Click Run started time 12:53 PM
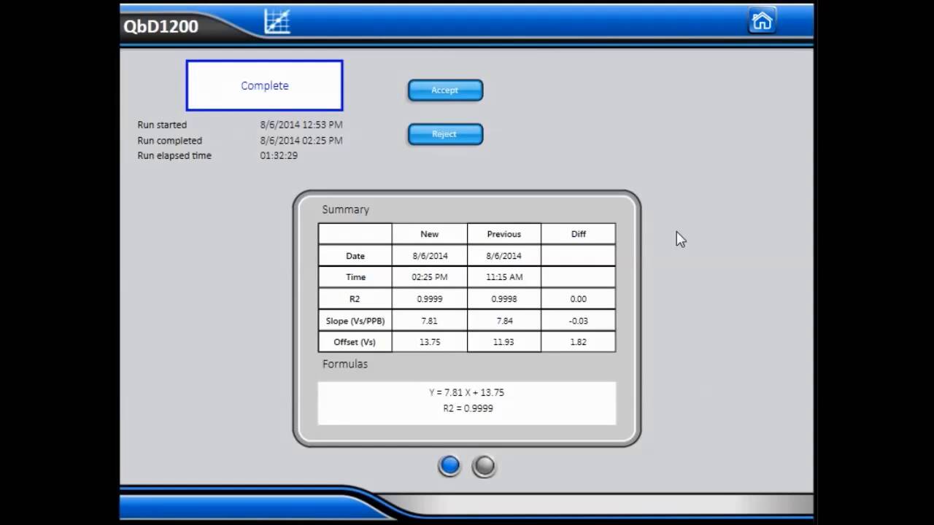The image size is (934, 525). tap(301, 125)
